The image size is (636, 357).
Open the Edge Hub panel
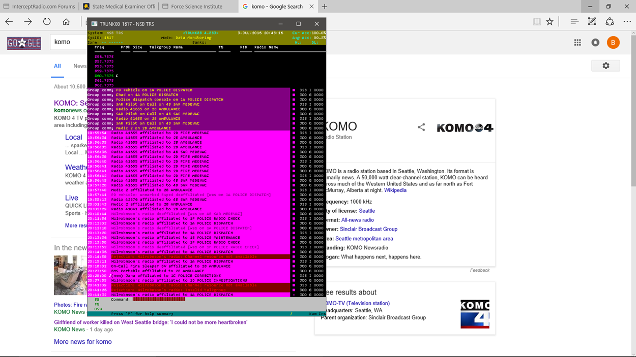[574, 22]
